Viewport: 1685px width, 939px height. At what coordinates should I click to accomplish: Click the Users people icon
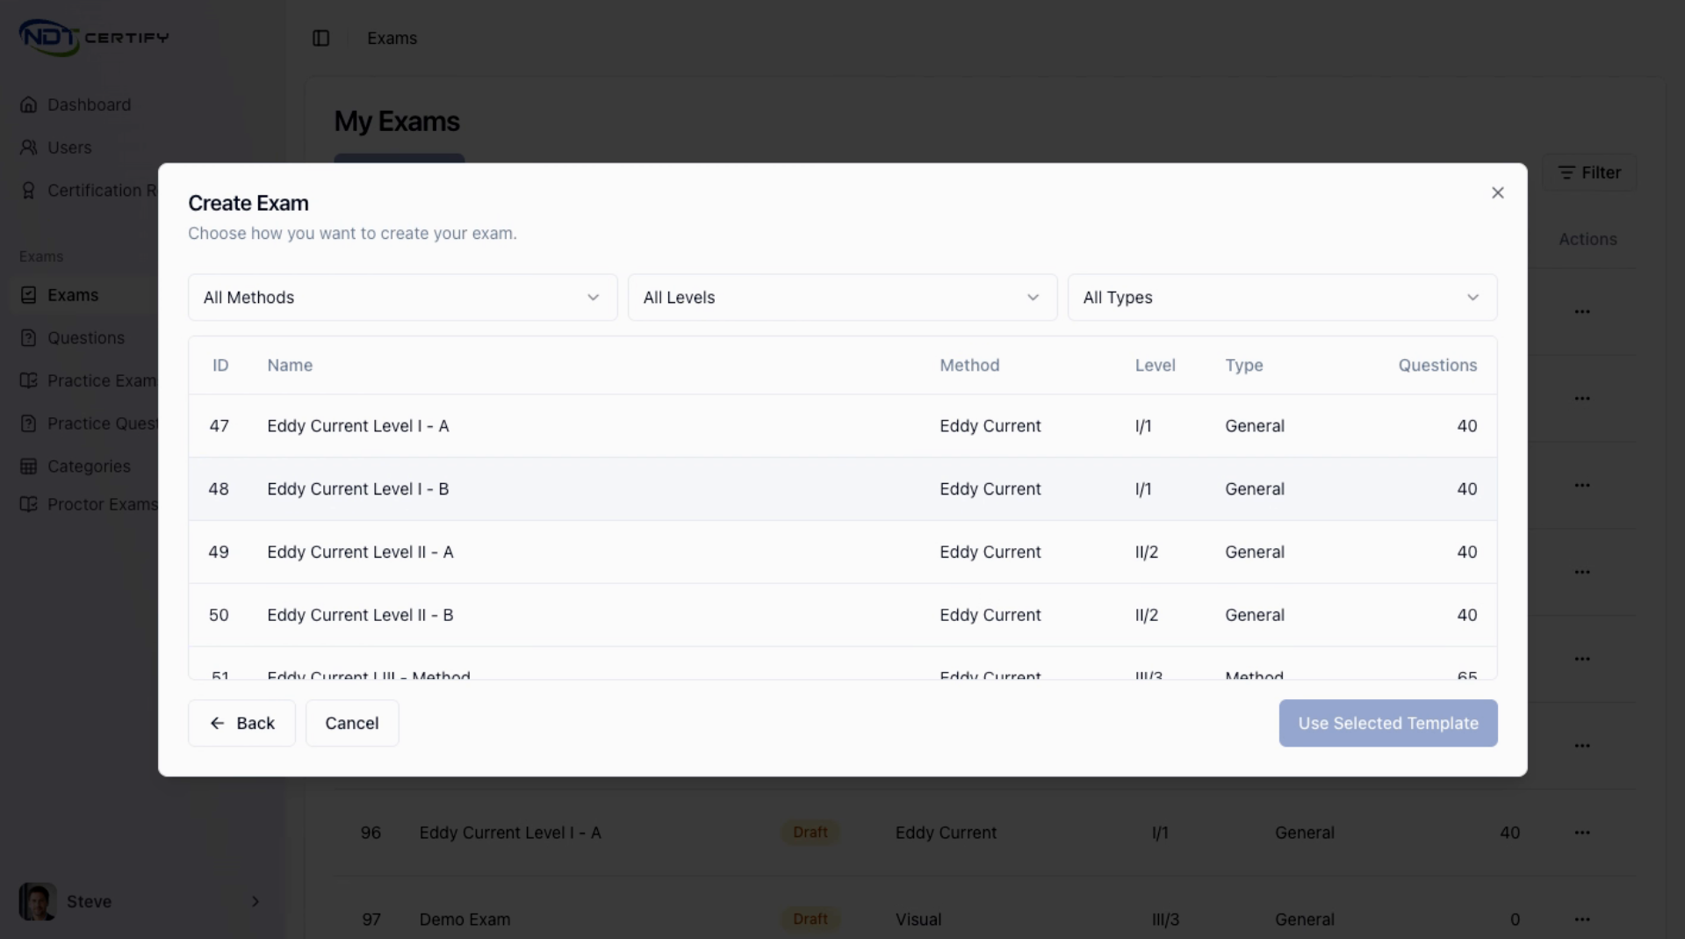click(x=29, y=148)
